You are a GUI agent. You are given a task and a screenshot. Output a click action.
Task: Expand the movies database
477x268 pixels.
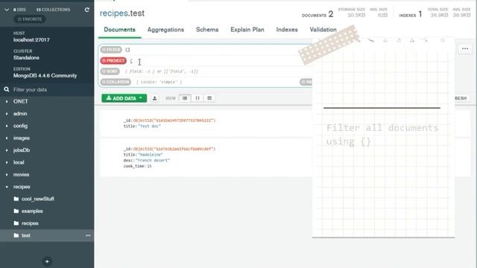pyautogui.click(x=7, y=175)
